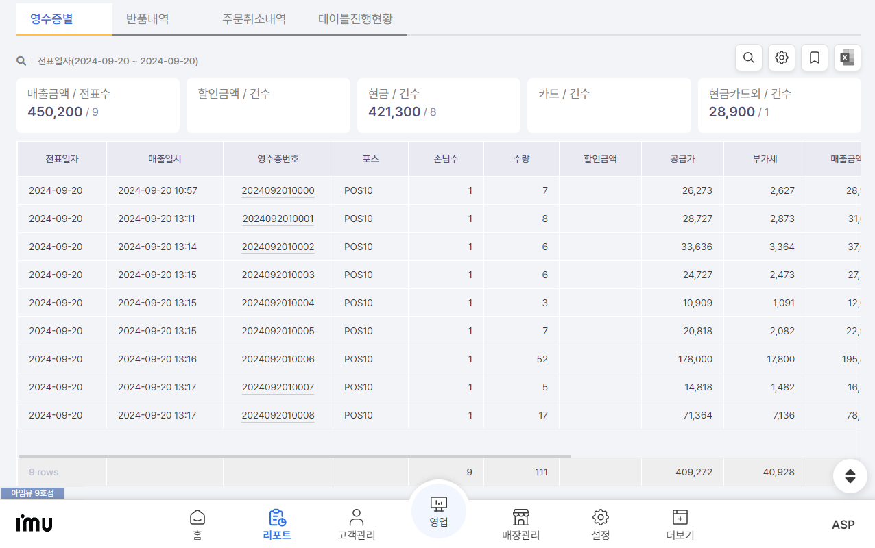The width and height of the screenshot is (875, 548).
Task: Open 더보기 in the bottom navigation
Action: point(680,525)
